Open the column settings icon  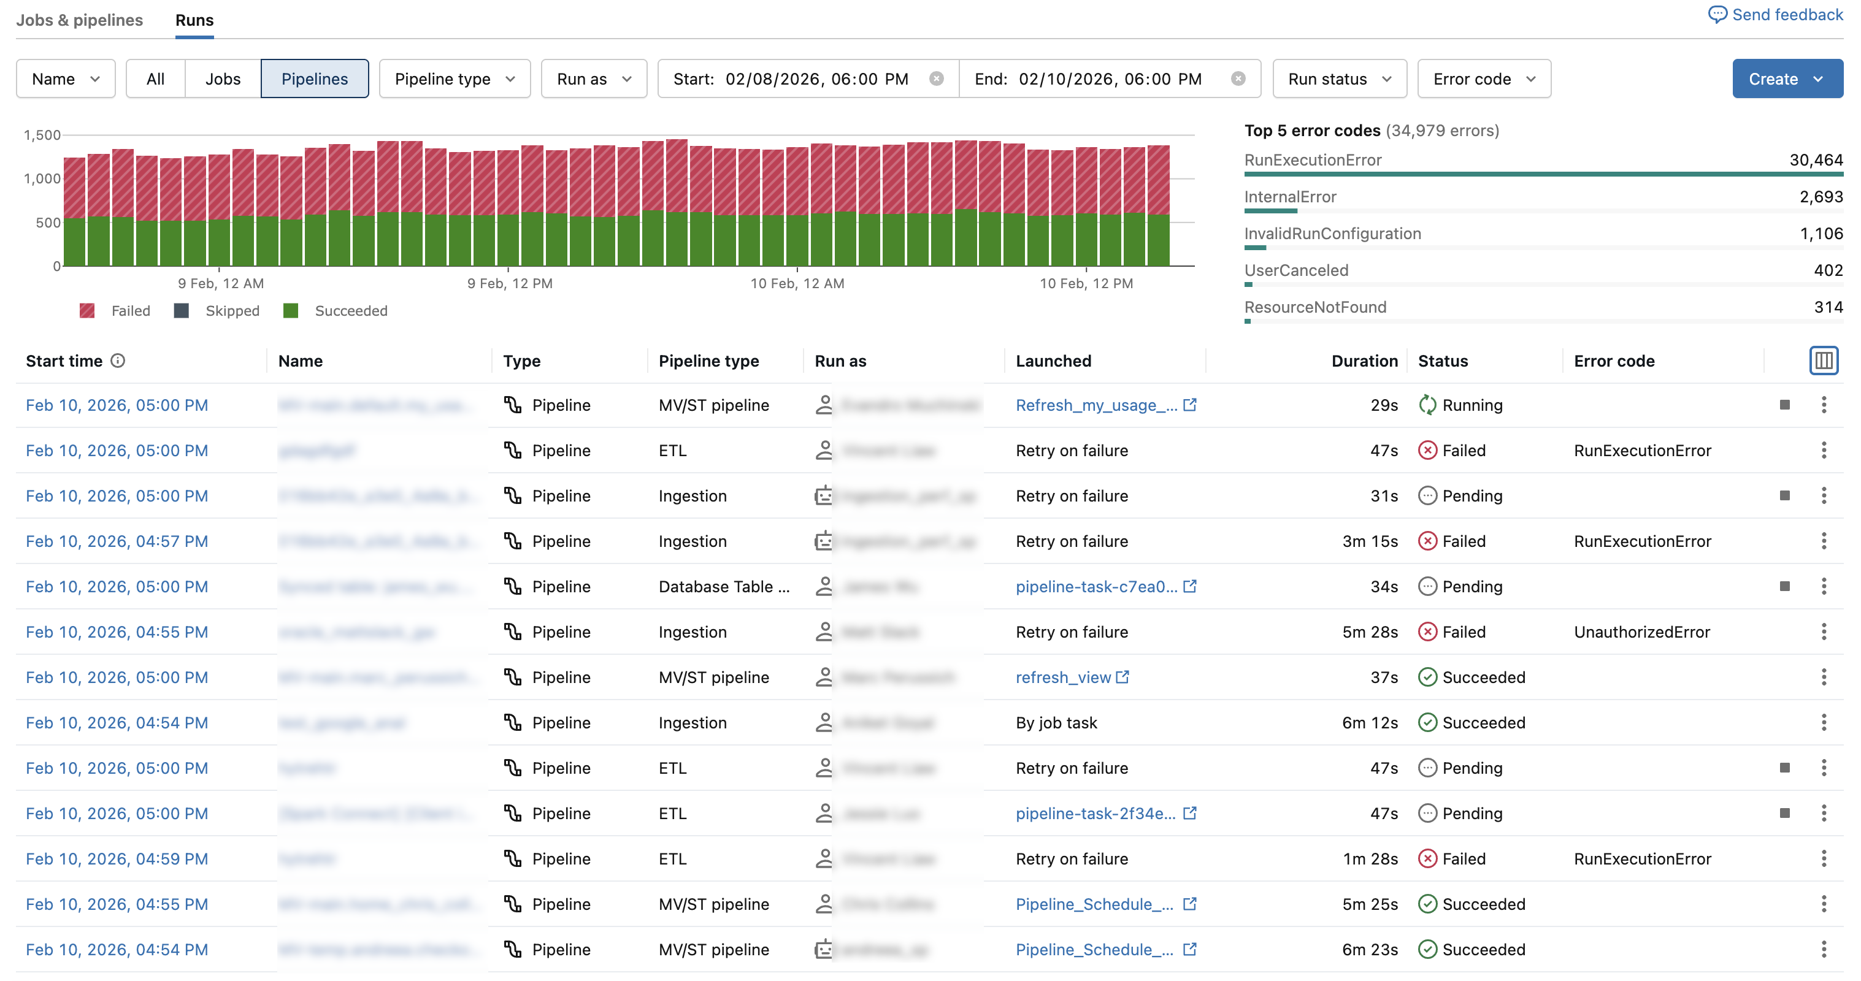1824,361
